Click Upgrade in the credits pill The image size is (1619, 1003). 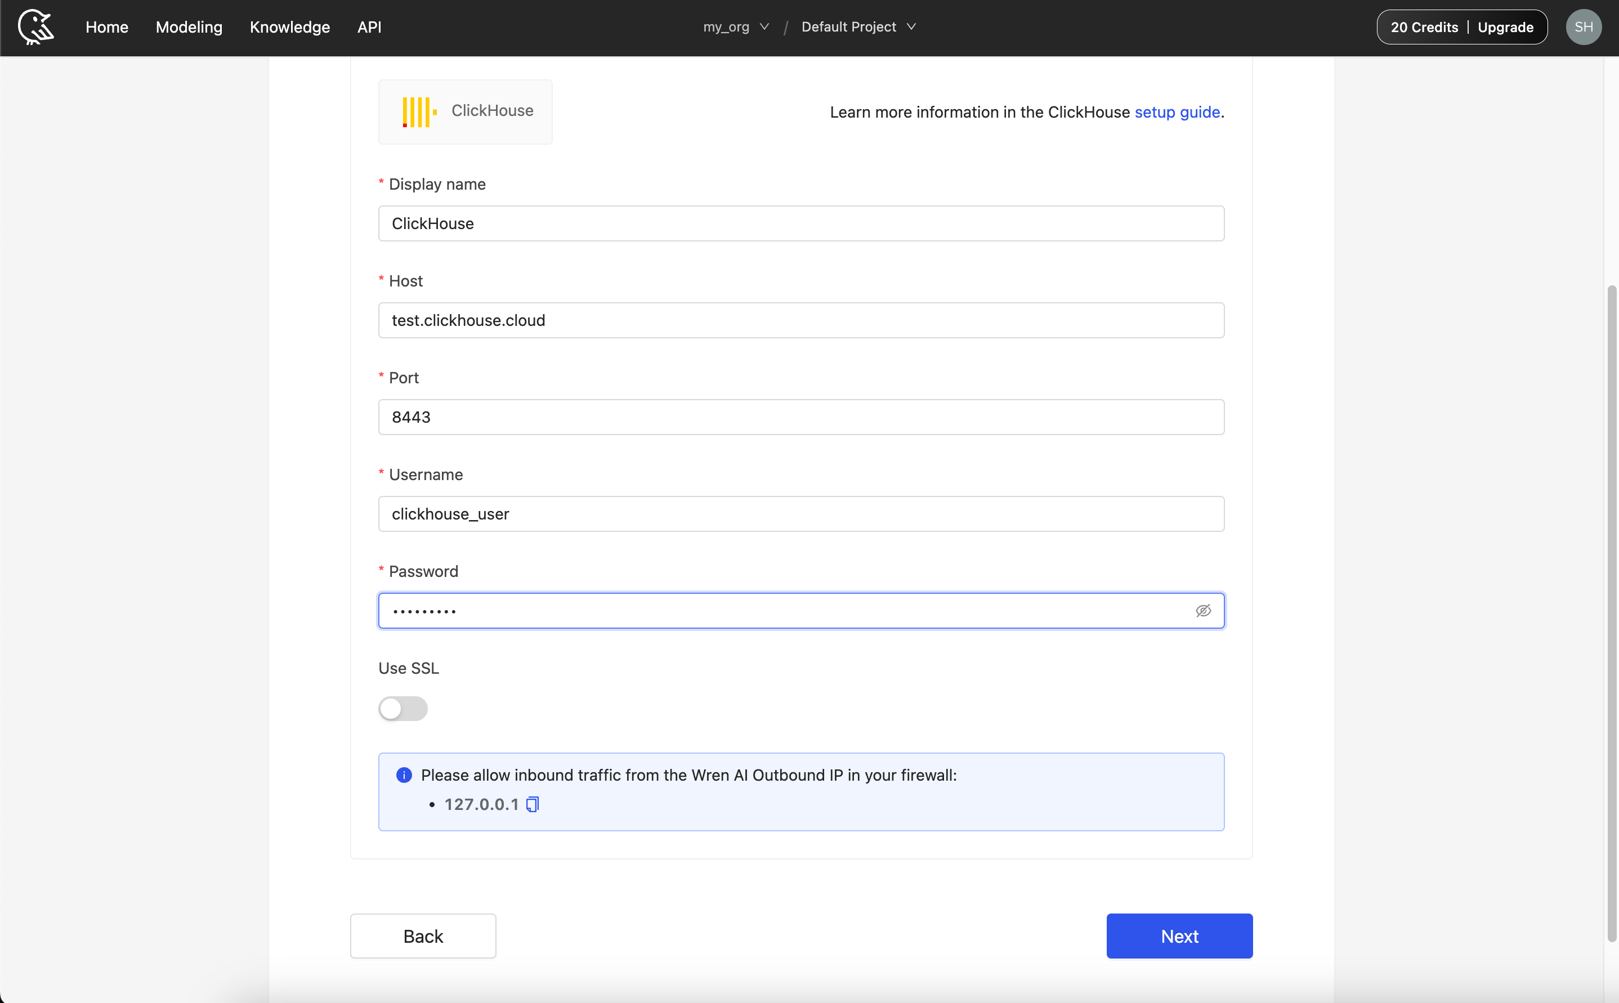click(x=1505, y=27)
